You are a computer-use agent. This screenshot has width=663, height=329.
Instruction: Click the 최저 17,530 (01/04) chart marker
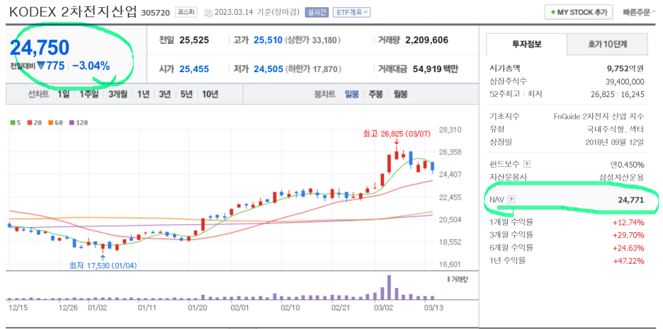103,265
